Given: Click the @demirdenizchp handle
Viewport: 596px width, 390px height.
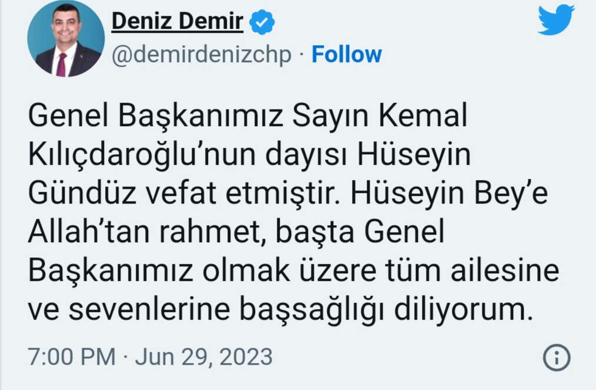Looking at the screenshot, I should coord(202,55).
